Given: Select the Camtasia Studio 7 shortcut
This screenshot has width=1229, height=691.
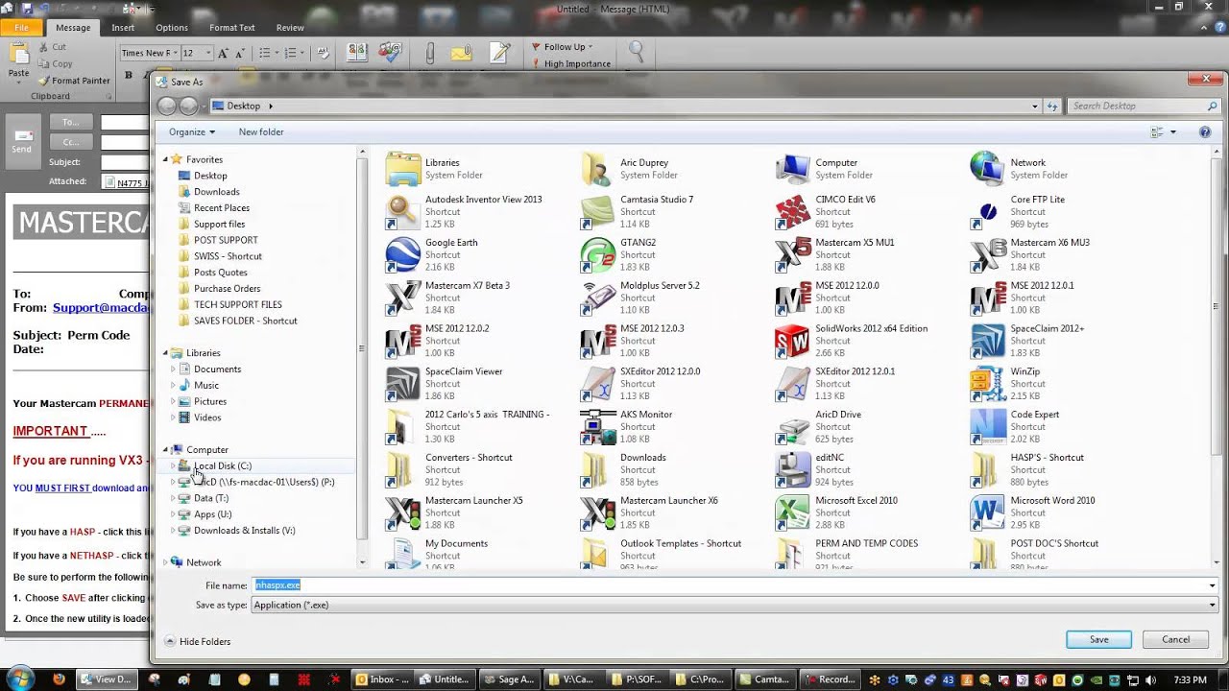Looking at the screenshot, I should click(638, 211).
